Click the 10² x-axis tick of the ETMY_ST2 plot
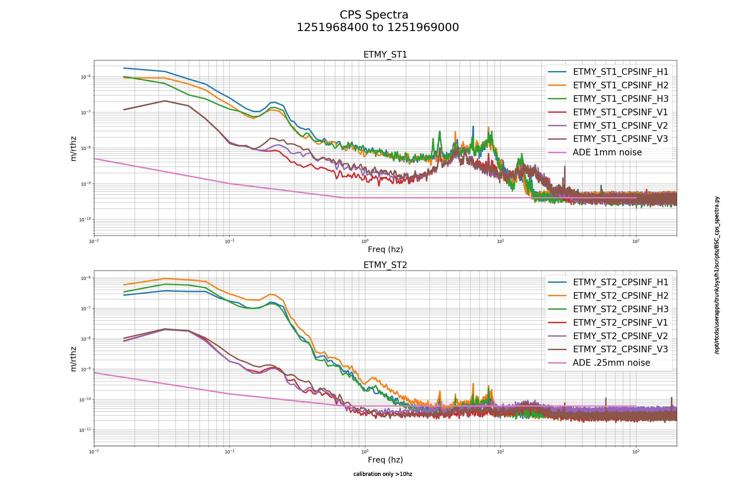 pyautogui.click(x=636, y=451)
